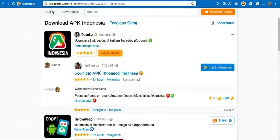Switch to the Dyvedeiast tab
Screen dimensions: 280x140
70,12
